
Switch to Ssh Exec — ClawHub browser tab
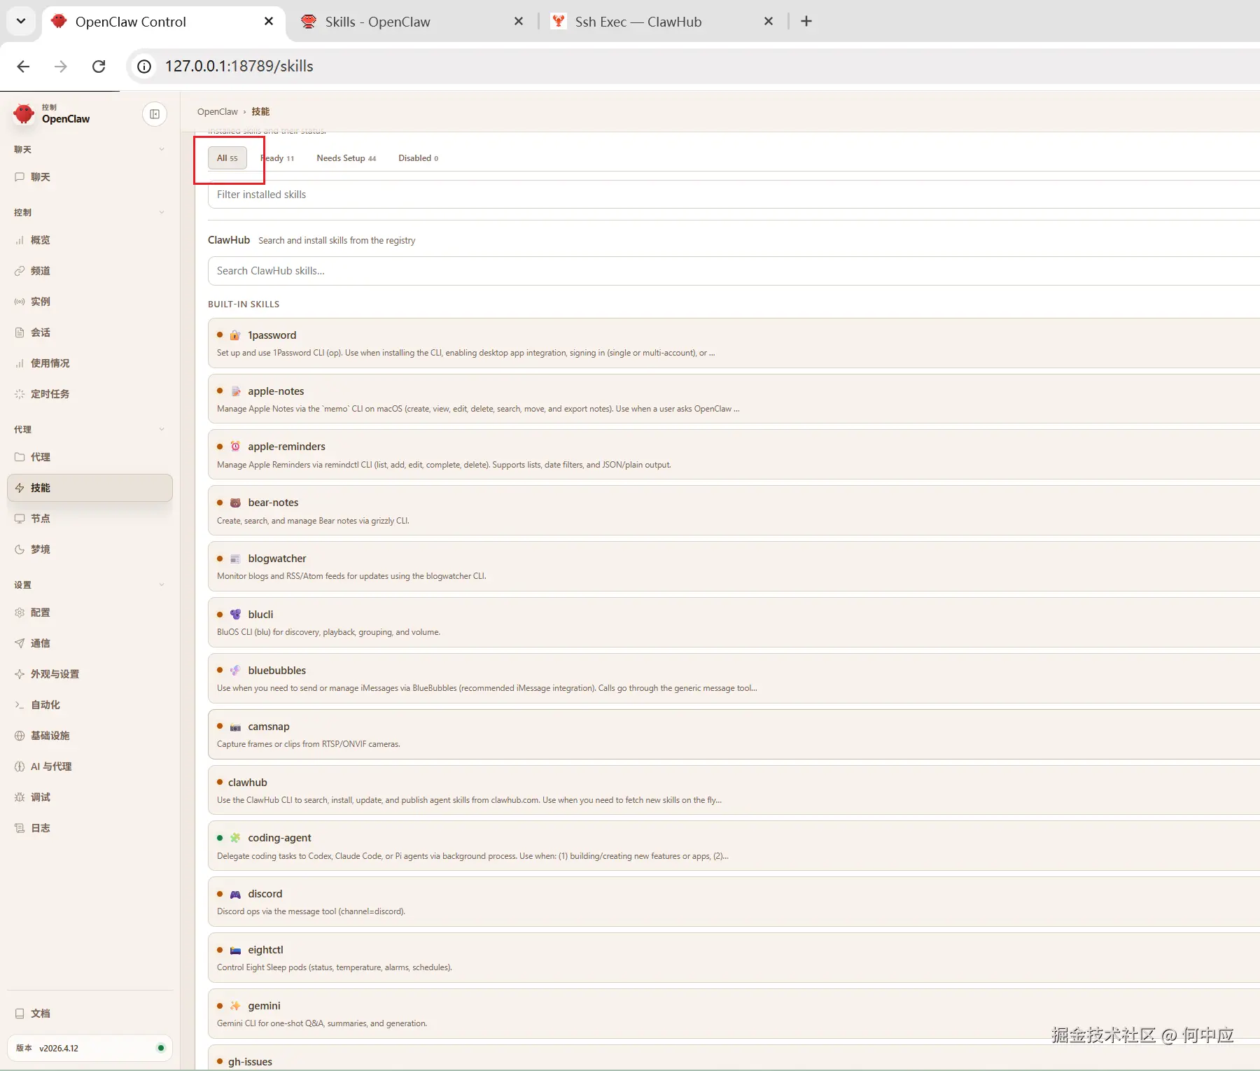[x=662, y=22]
